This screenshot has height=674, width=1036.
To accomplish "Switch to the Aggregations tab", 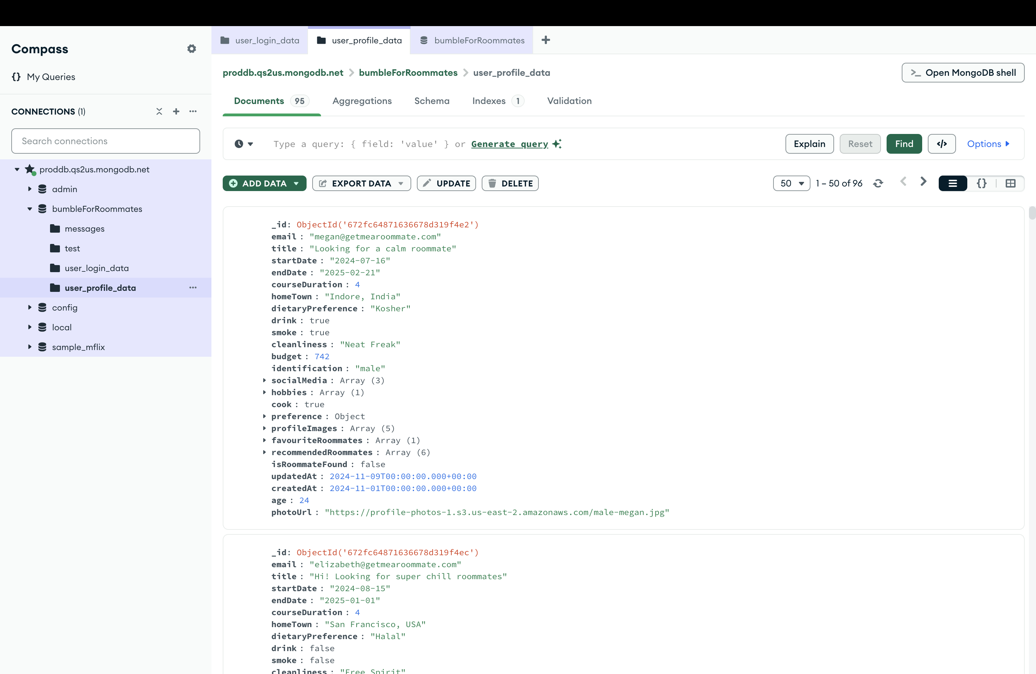I will [362, 100].
